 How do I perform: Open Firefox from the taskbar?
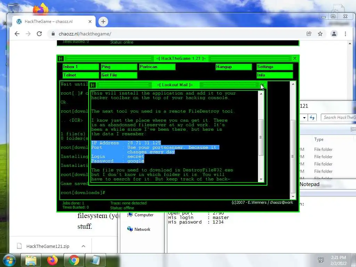(52, 260)
